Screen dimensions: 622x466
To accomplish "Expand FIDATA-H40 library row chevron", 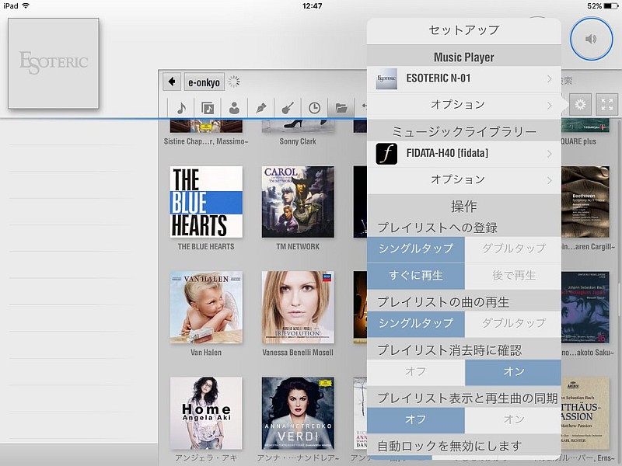I will [x=550, y=154].
